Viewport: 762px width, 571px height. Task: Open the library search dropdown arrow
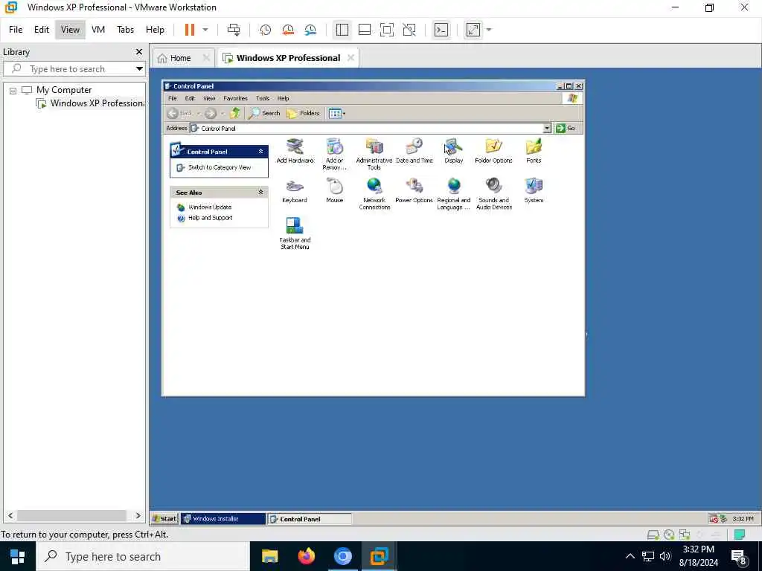139,68
